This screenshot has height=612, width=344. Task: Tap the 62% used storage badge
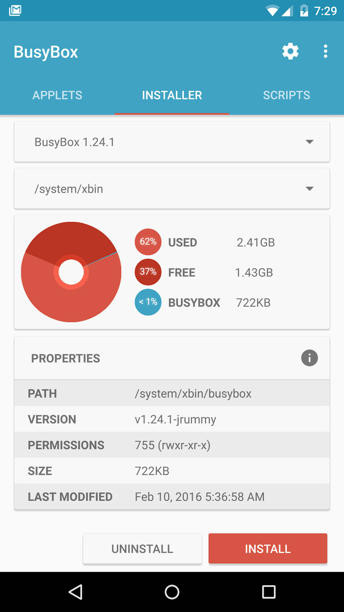tap(148, 242)
